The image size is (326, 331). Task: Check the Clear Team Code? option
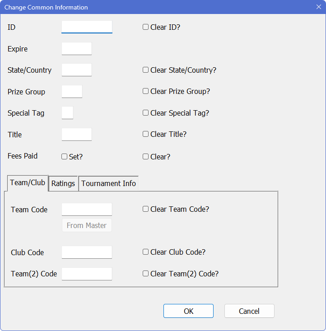146,209
